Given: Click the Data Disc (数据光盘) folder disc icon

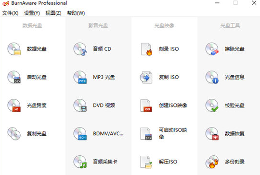Looking at the screenshot, I should [14, 49].
